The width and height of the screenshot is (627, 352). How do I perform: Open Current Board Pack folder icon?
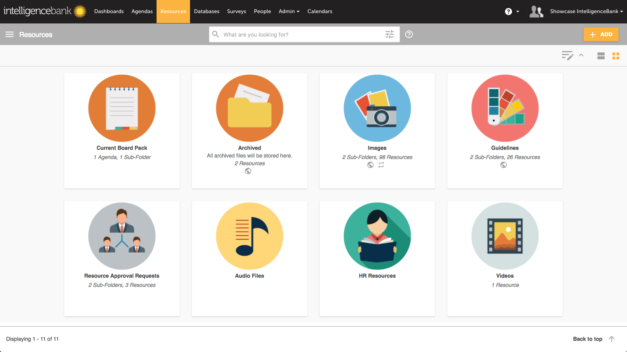tap(122, 108)
